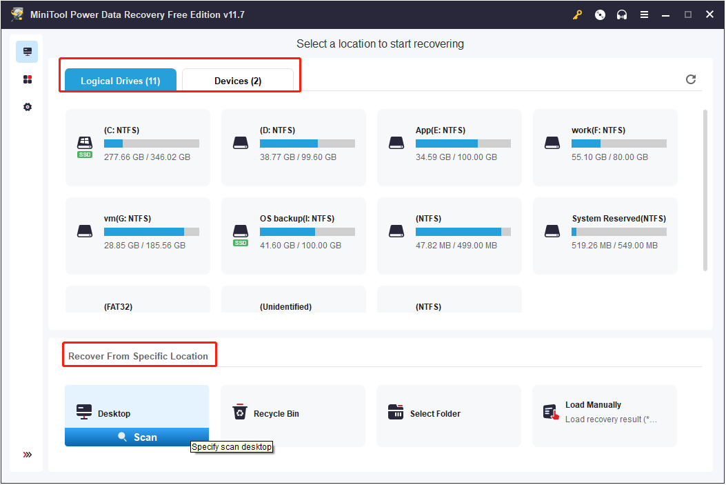
Task: Click the Select Folder icon
Action: click(395, 411)
